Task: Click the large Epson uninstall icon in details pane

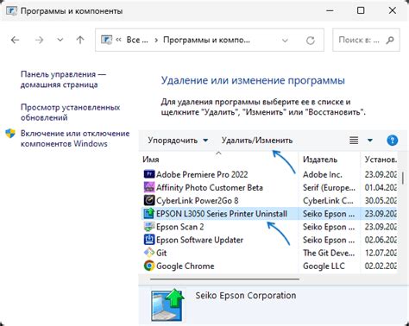Action: (168, 304)
